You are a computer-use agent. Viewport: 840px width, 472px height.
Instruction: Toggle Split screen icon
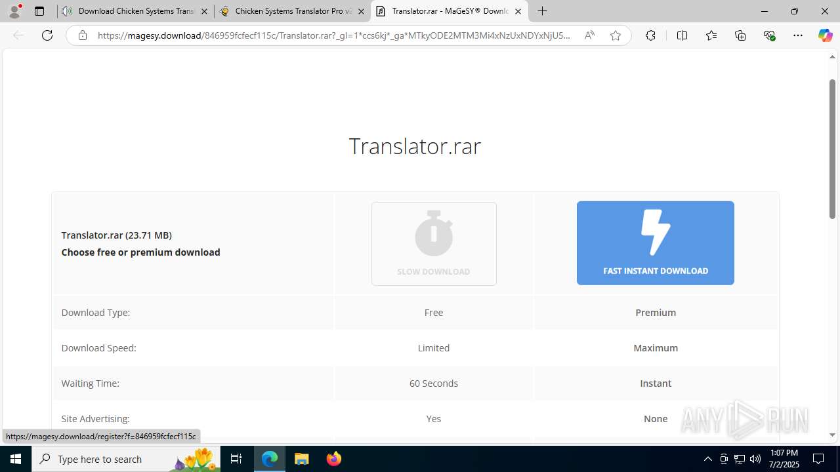pyautogui.click(x=682, y=35)
